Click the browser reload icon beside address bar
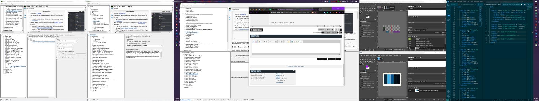The width and height of the screenshot is (539, 101). pos(257,12)
